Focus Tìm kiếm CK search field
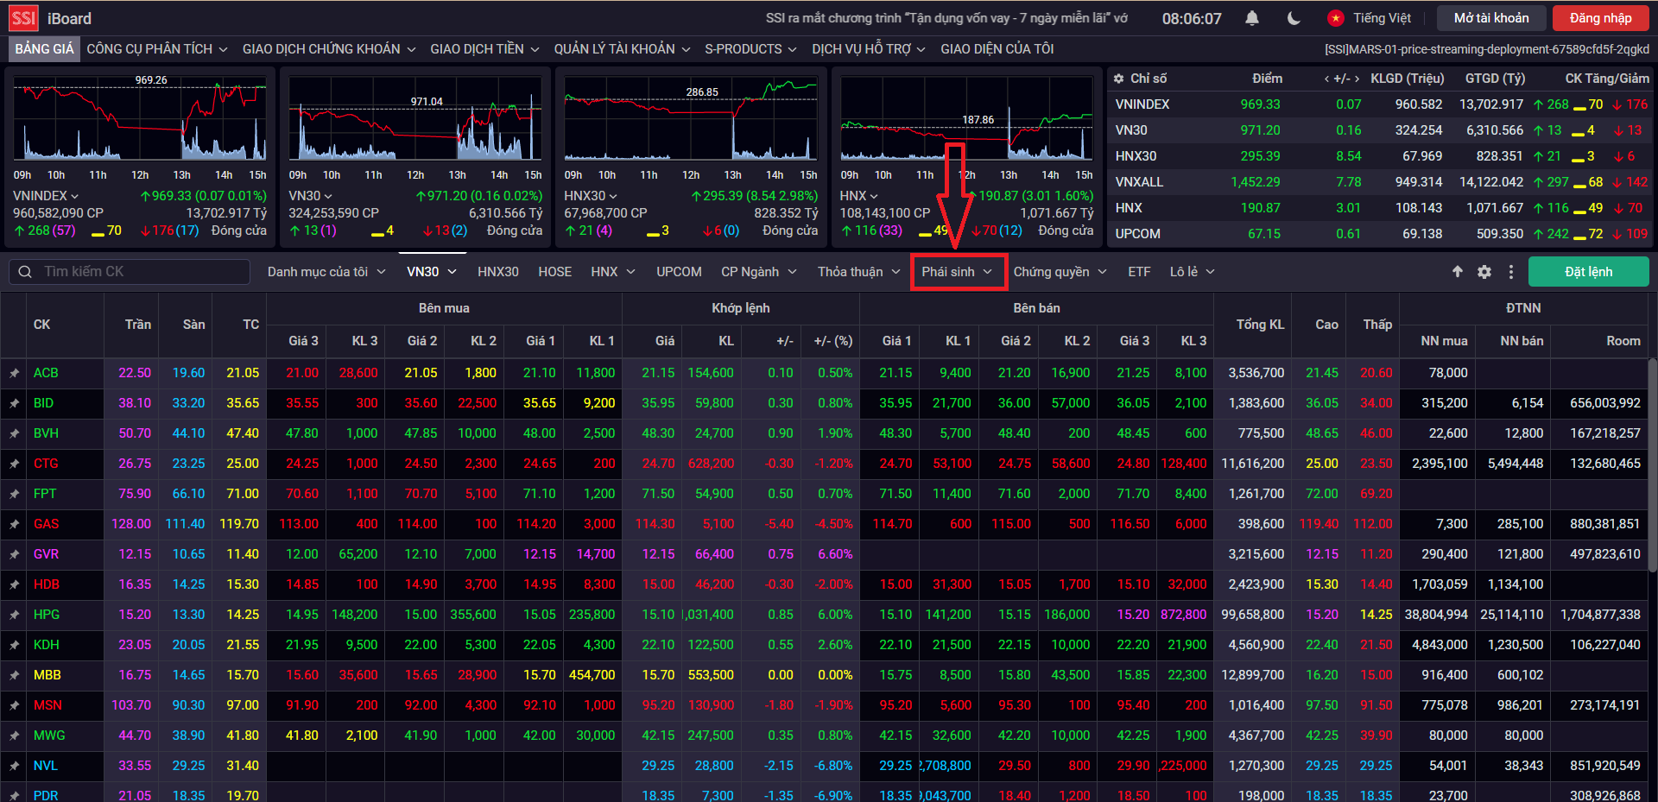This screenshot has width=1658, height=802. coord(130,272)
